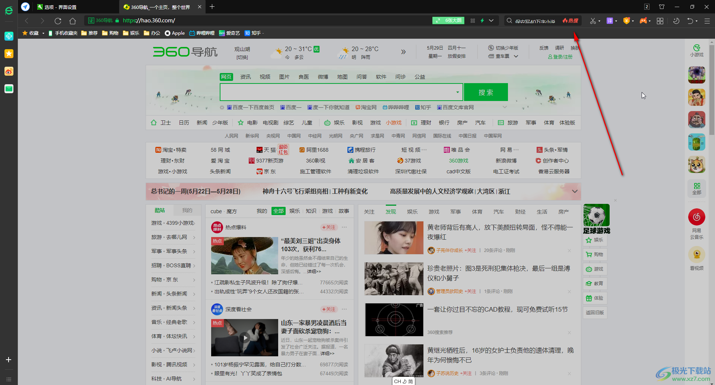The height and width of the screenshot is (385, 715).
Task: Select the 我的 tab beside 酷站
Action: [x=187, y=211]
